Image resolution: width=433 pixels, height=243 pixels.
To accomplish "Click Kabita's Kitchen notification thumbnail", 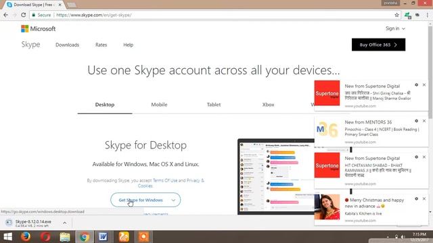I will click(x=327, y=207).
